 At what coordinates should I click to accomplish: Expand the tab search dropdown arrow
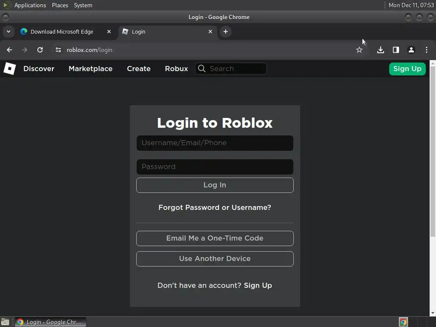click(x=9, y=32)
